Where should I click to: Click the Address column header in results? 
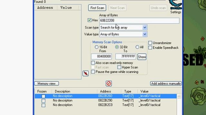pos(45,8)
